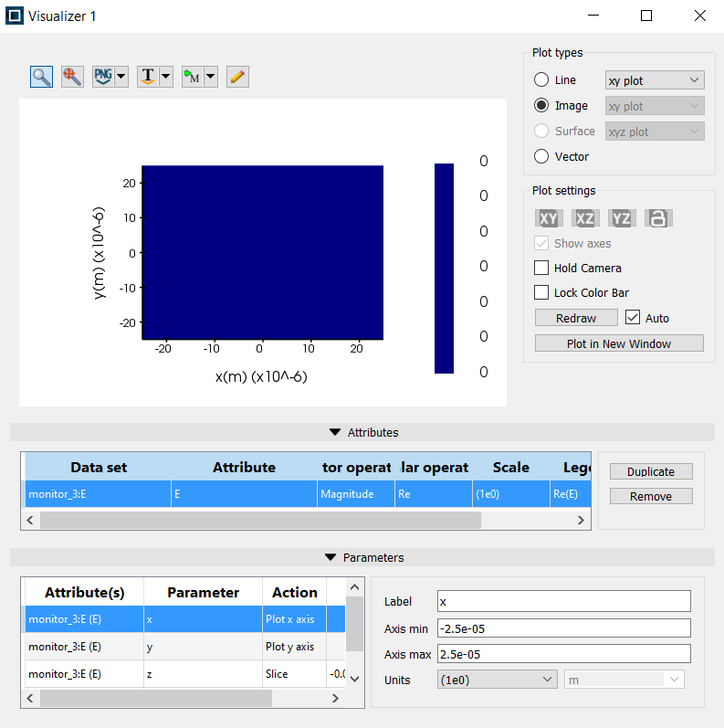The height and width of the screenshot is (728, 724).
Task: Click the T text title tool icon
Action: pos(148,77)
